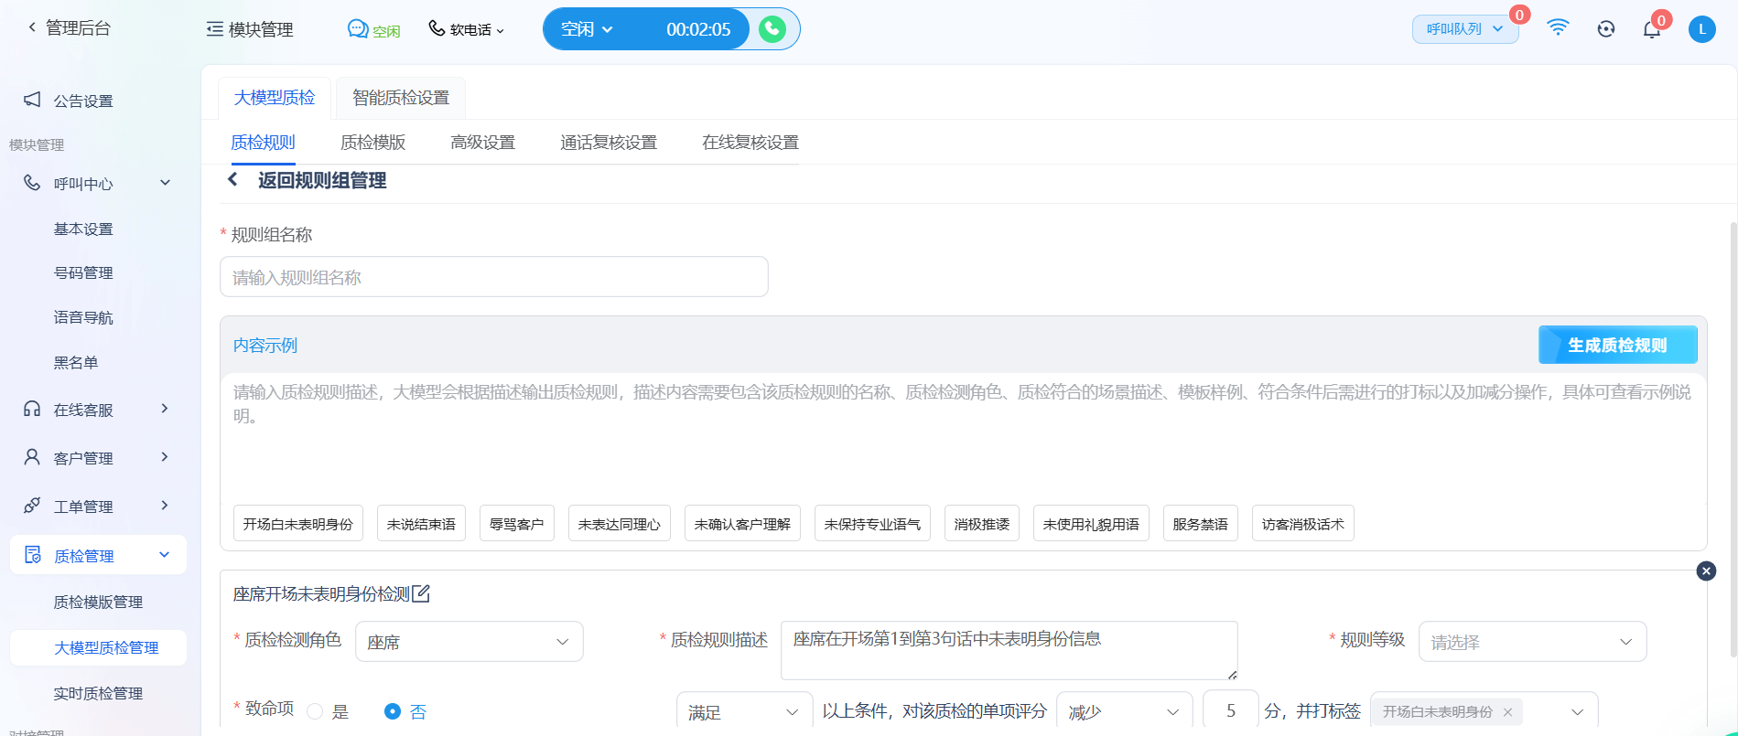The height and width of the screenshot is (736, 1738).
Task: Insert the 未说结束语 example
Action: click(421, 524)
